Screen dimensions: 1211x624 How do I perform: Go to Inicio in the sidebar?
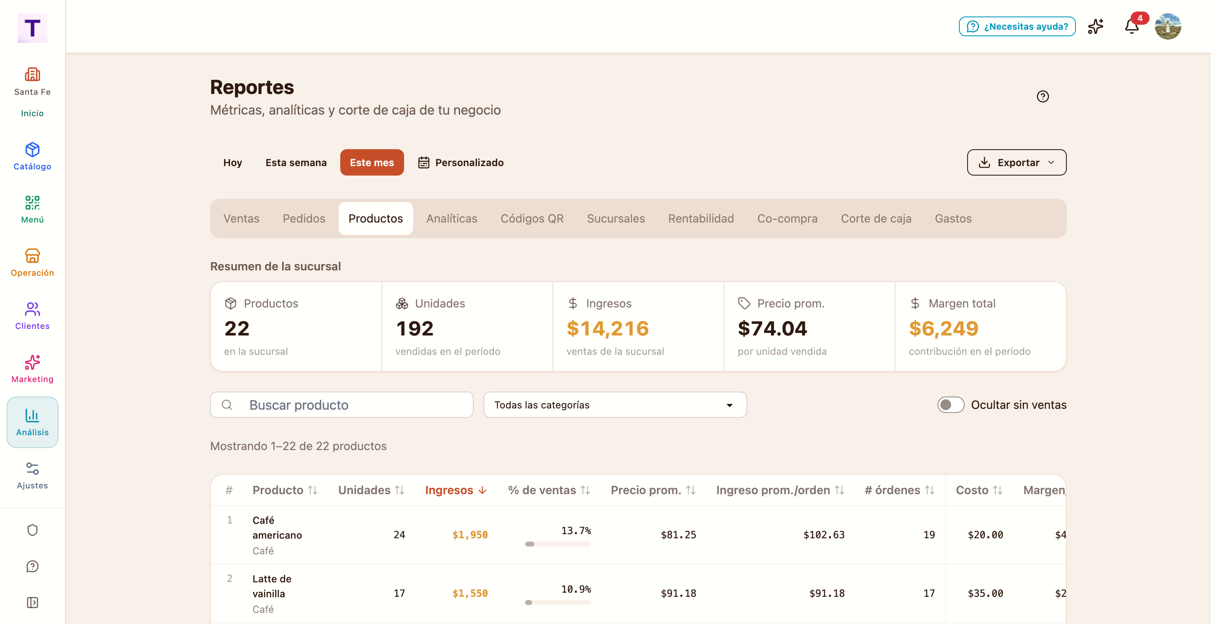pos(33,113)
